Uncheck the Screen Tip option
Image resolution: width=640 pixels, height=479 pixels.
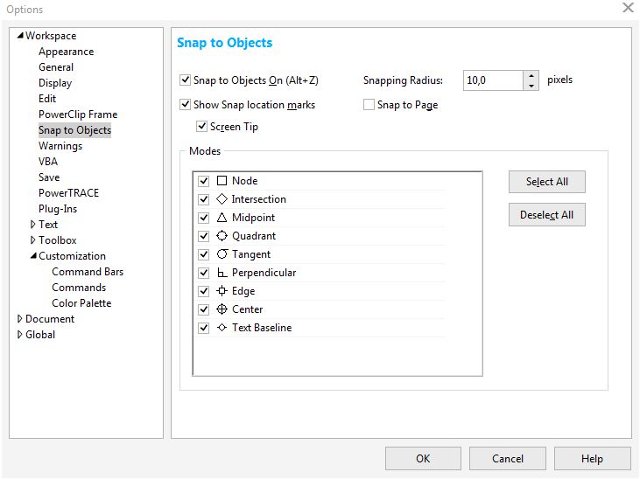pyautogui.click(x=202, y=127)
